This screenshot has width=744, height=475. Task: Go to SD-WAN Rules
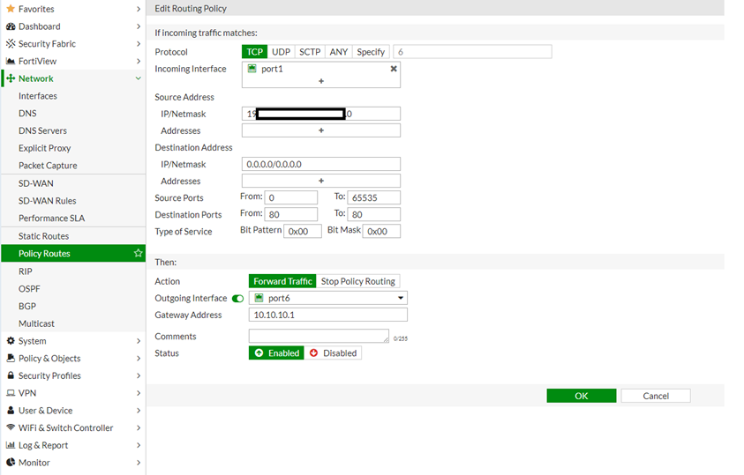(x=47, y=201)
